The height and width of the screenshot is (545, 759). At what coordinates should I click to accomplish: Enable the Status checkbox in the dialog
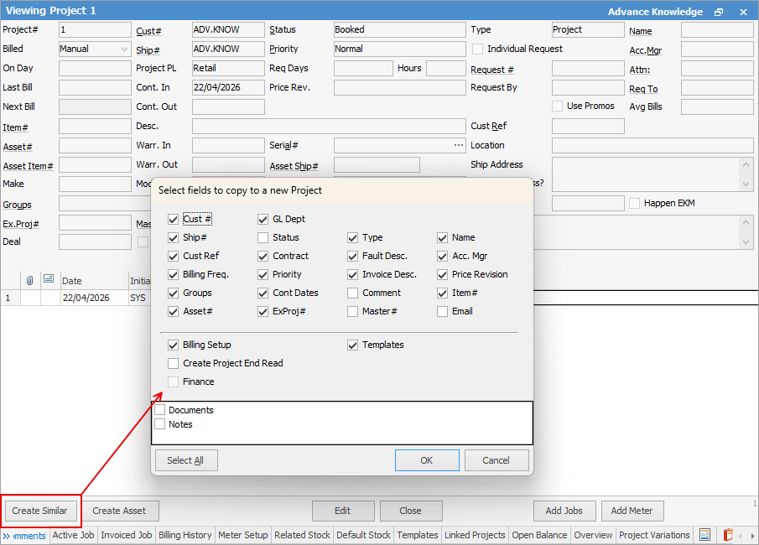click(x=263, y=237)
